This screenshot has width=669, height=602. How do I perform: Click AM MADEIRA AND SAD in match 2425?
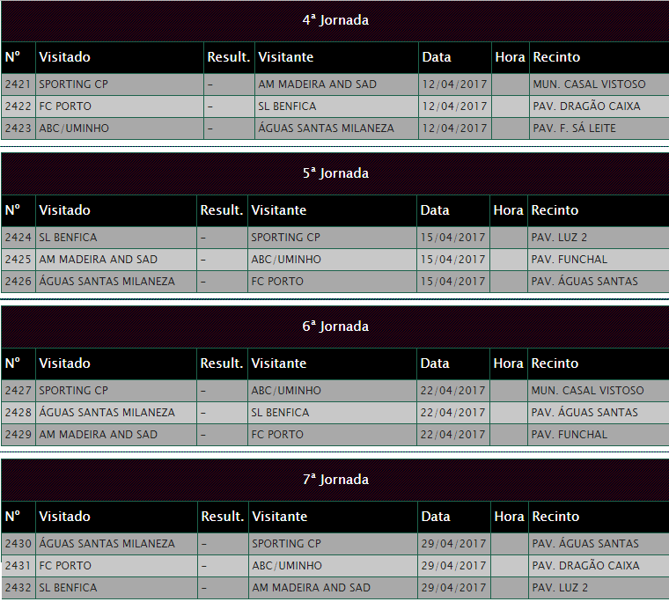click(98, 260)
